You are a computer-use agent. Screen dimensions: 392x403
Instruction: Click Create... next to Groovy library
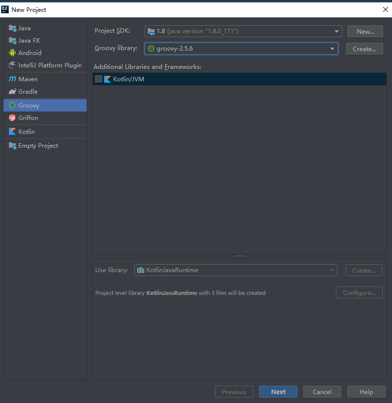(364, 49)
